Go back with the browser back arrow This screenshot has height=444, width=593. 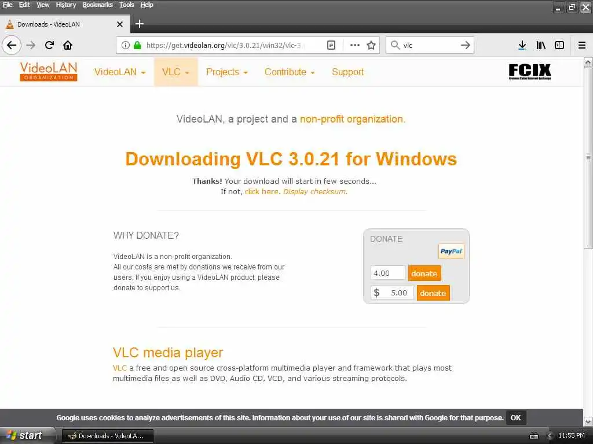pyautogui.click(x=12, y=45)
